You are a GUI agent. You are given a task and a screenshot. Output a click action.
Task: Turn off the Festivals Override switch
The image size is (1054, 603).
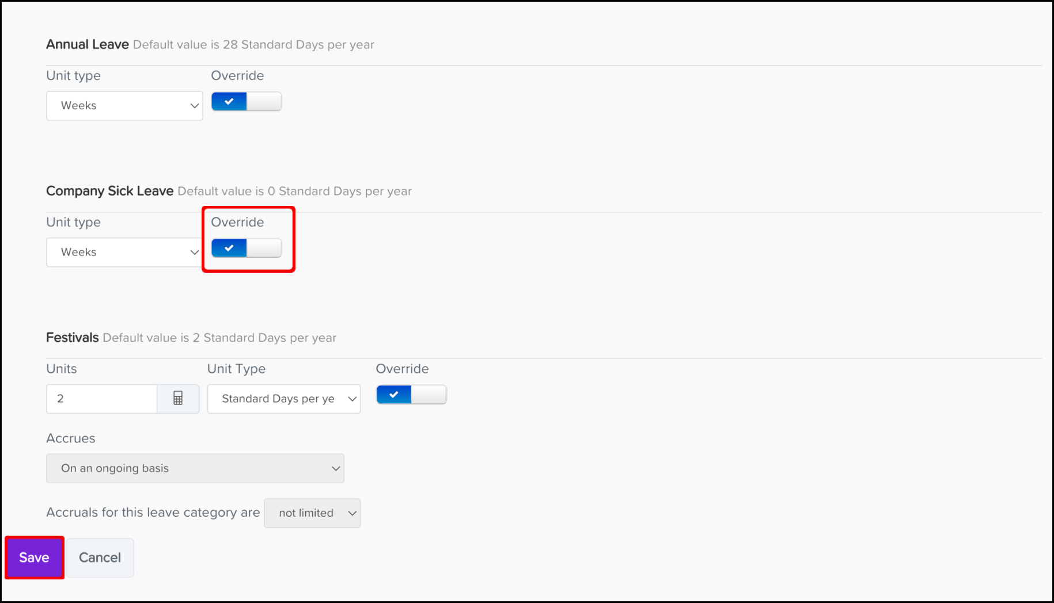point(411,395)
